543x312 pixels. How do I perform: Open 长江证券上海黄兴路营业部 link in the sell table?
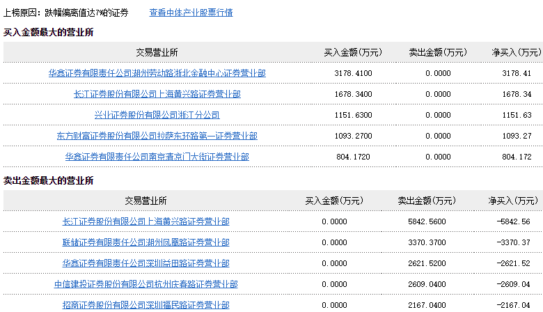(x=145, y=221)
